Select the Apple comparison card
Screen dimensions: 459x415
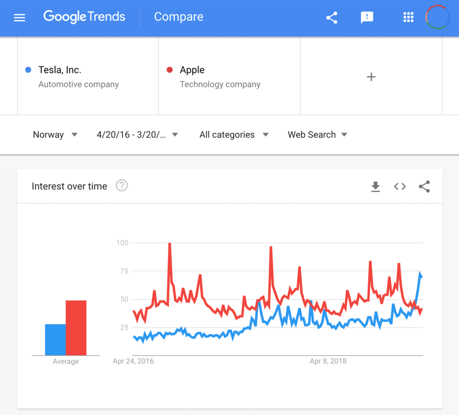click(229, 75)
